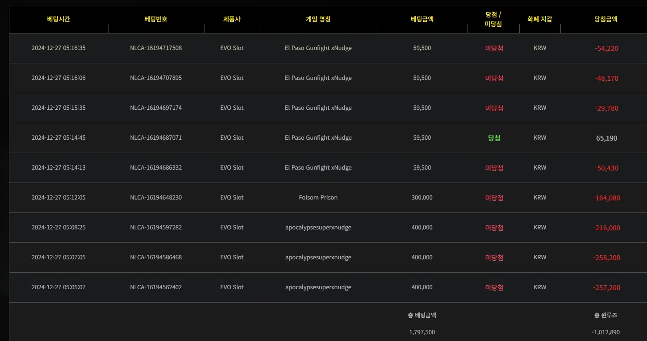This screenshot has height=341, width=647.
Task: Click timestamp 2024-12-27 05:14:13
Action: (x=58, y=168)
